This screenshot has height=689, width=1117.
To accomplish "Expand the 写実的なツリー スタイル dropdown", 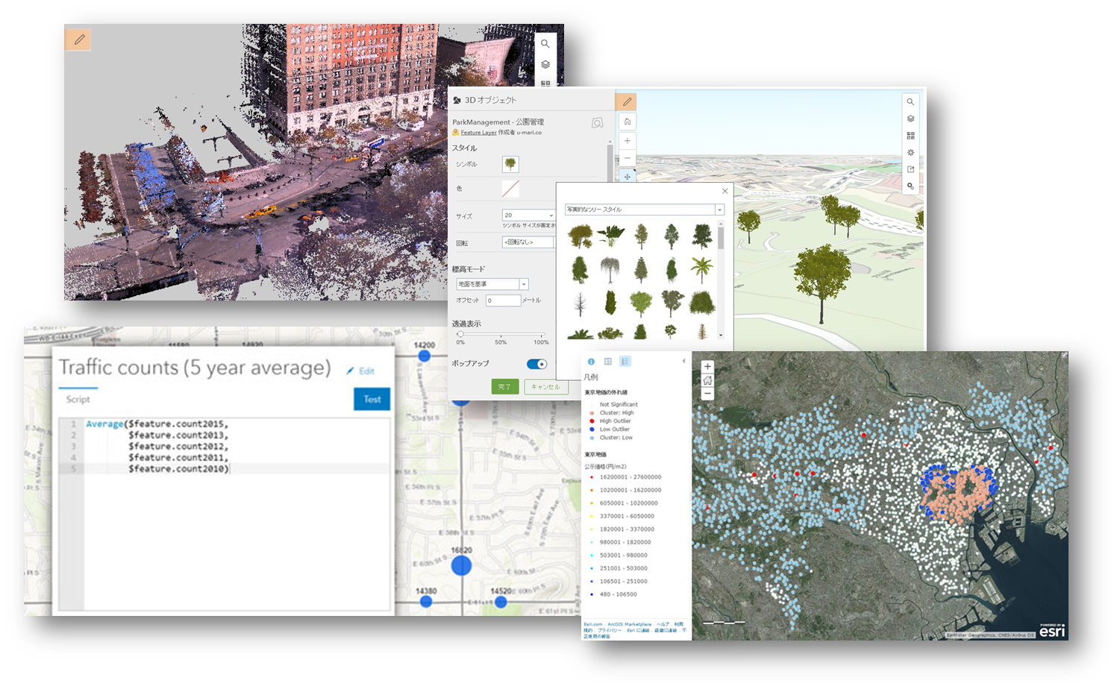I will click(x=719, y=210).
